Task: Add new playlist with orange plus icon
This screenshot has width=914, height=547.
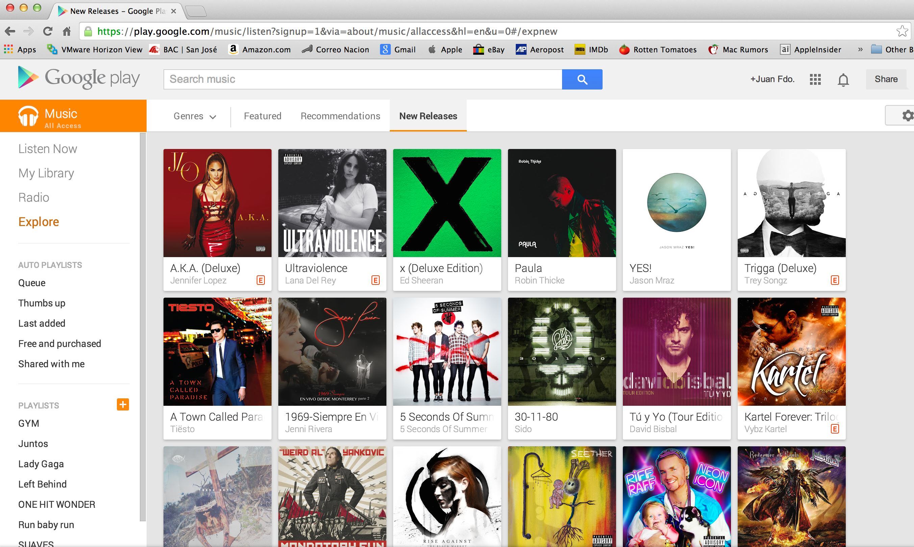Action: (x=123, y=404)
